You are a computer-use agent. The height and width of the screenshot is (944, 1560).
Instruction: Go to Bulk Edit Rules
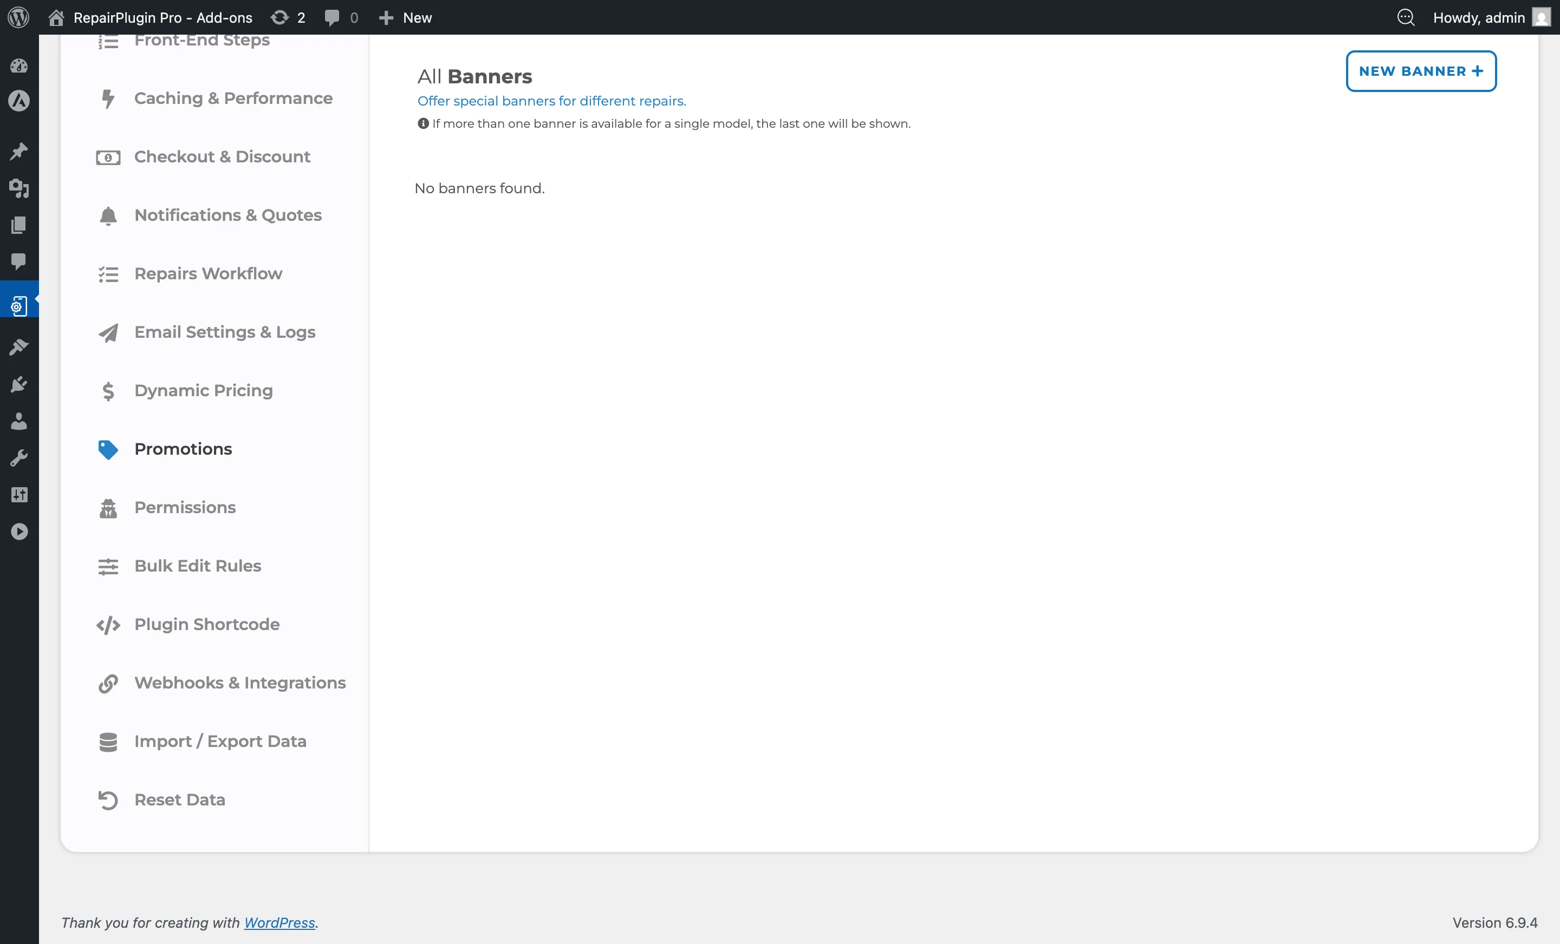tap(198, 566)
